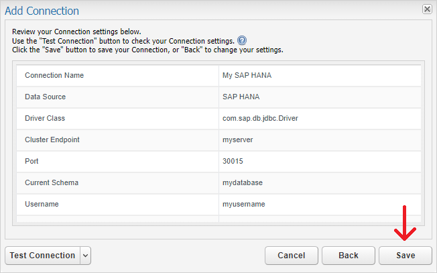
Task: Click the Add Connection dialog title
Action: (x=42, y=11)
